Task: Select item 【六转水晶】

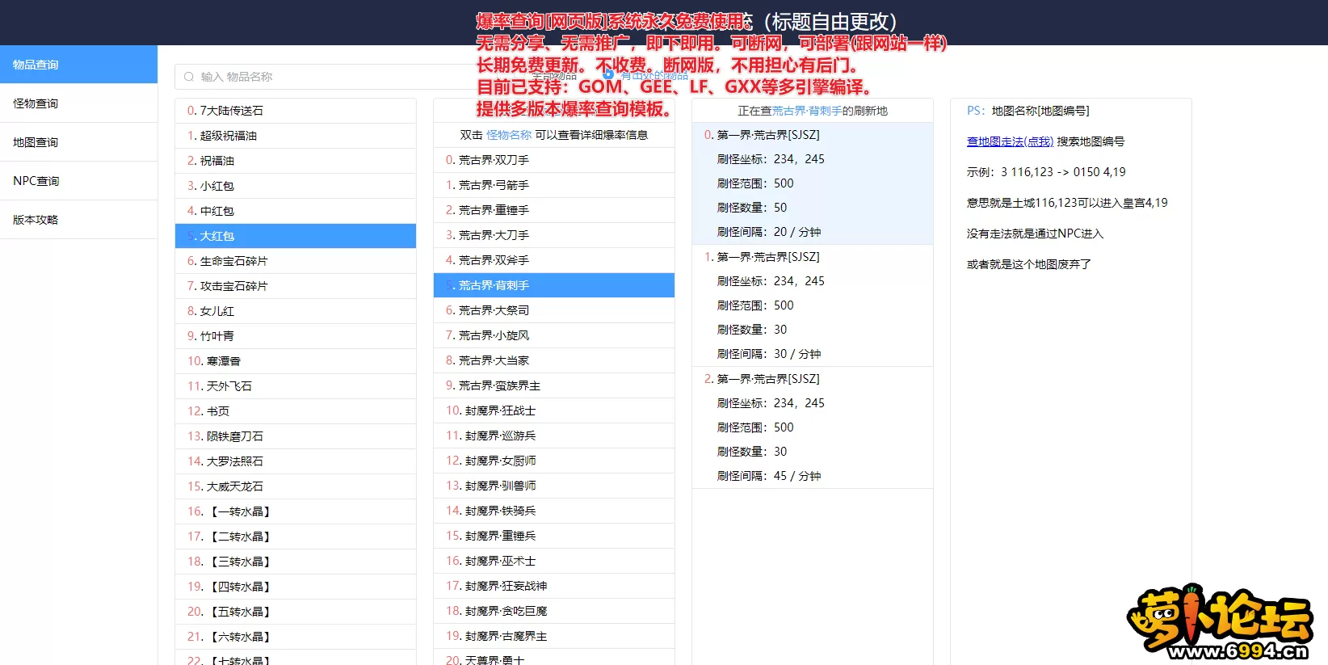Action: click(x=296, y=637)
